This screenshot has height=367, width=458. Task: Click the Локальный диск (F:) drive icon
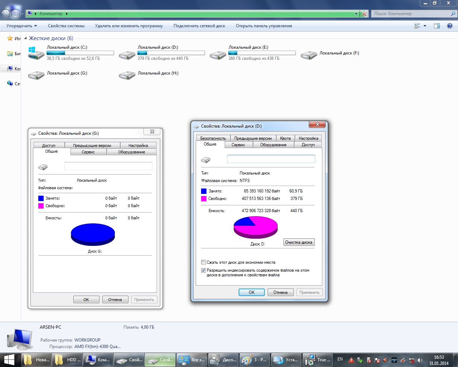point(309,54)
